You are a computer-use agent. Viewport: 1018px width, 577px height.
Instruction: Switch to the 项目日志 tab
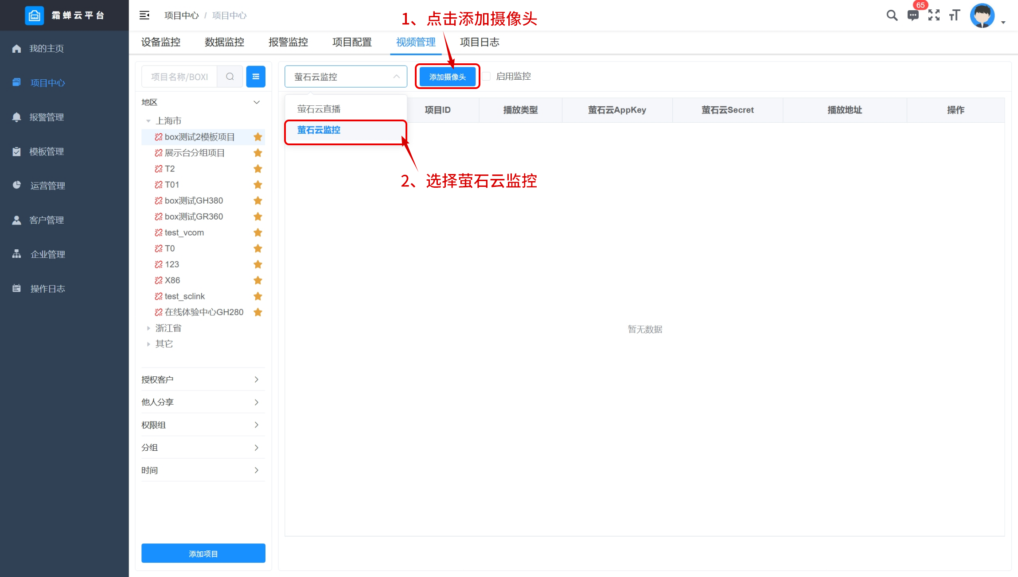pos(480,42)
